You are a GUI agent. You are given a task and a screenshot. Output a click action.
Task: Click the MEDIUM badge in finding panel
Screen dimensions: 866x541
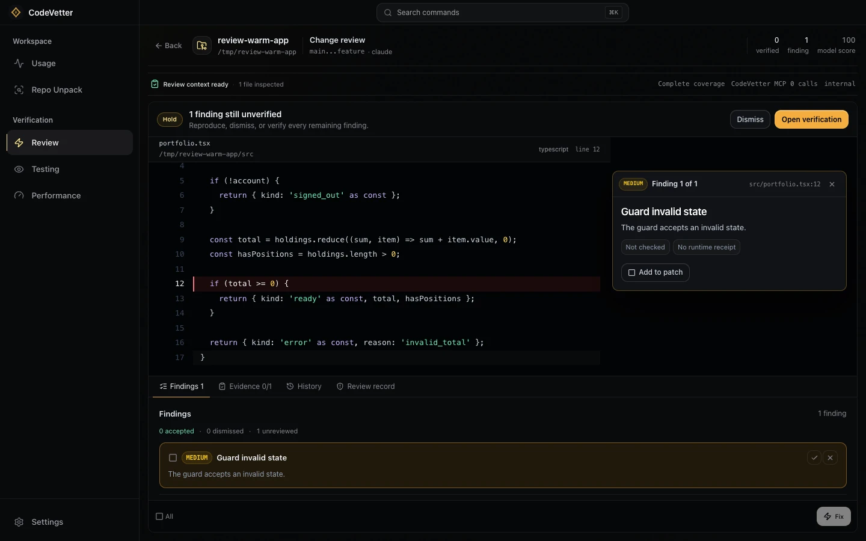pos(633,184)
